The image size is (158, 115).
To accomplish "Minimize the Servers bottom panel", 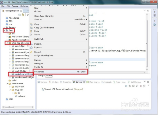I will (145, 81).
